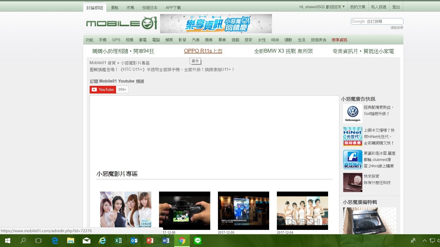Select the 市集 tab
This screenshot has width=440, height=247.
(130, 8)
